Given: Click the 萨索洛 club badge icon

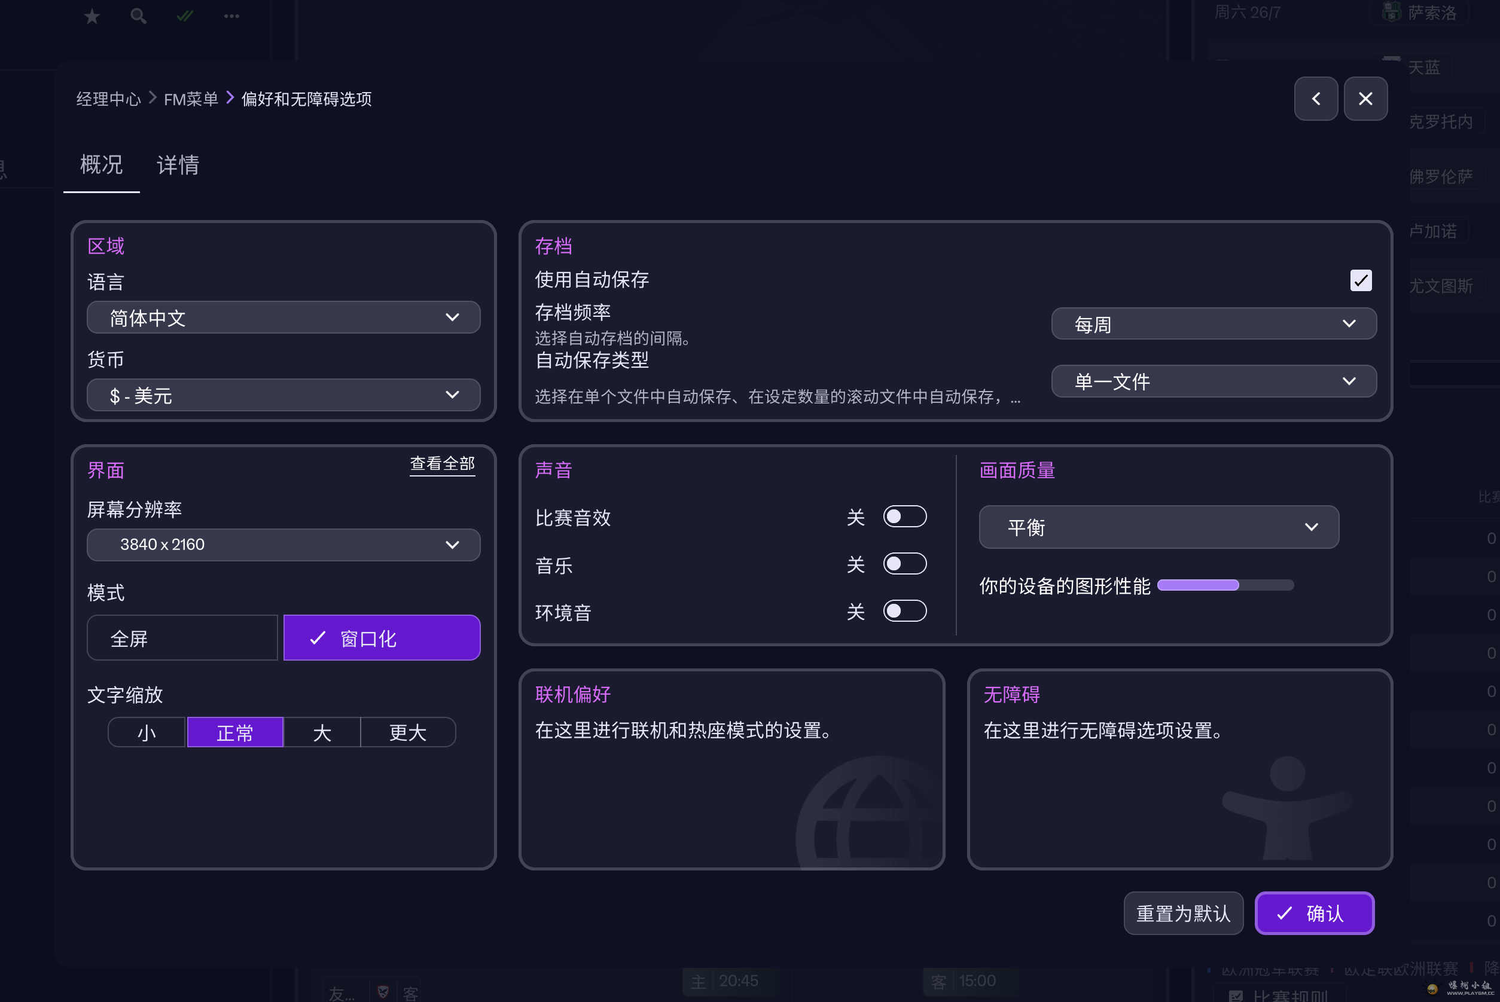Looking at the screenshot, I should pyautogui.click(x=1391, y=12).
